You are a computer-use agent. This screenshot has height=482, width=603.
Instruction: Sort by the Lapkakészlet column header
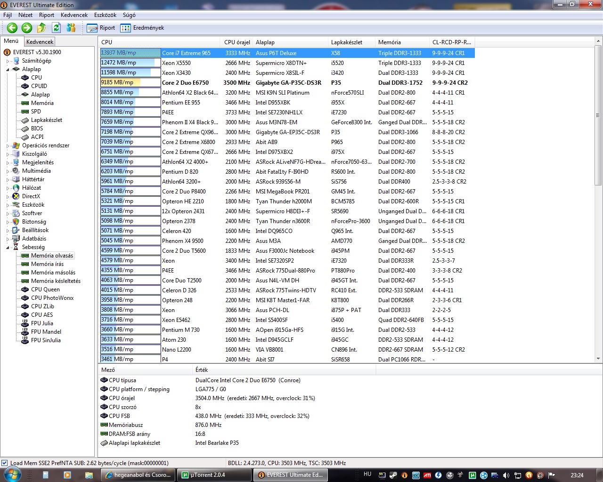(x=352, y=42)
